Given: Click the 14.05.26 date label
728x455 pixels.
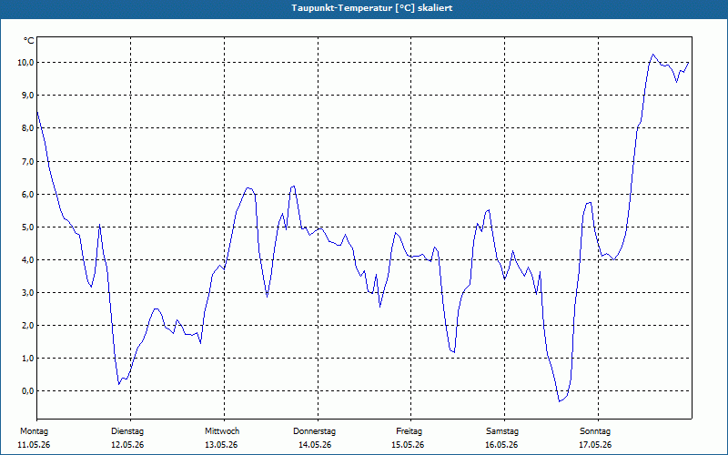Looking at the screenshot, I should [x=315, y=445].
